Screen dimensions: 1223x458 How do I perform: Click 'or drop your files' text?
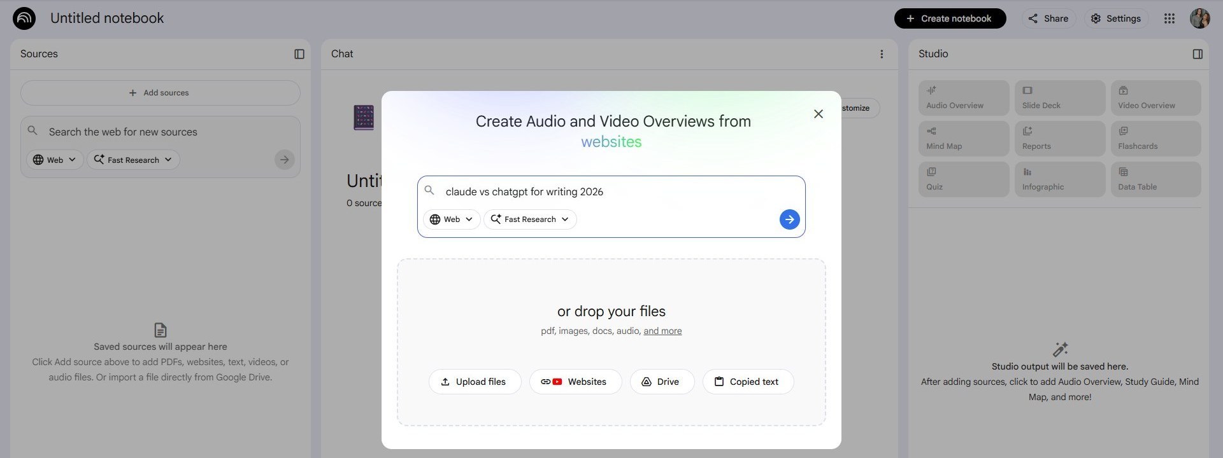[611, 311]
